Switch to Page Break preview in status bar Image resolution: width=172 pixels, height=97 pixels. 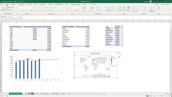[154, 96]
